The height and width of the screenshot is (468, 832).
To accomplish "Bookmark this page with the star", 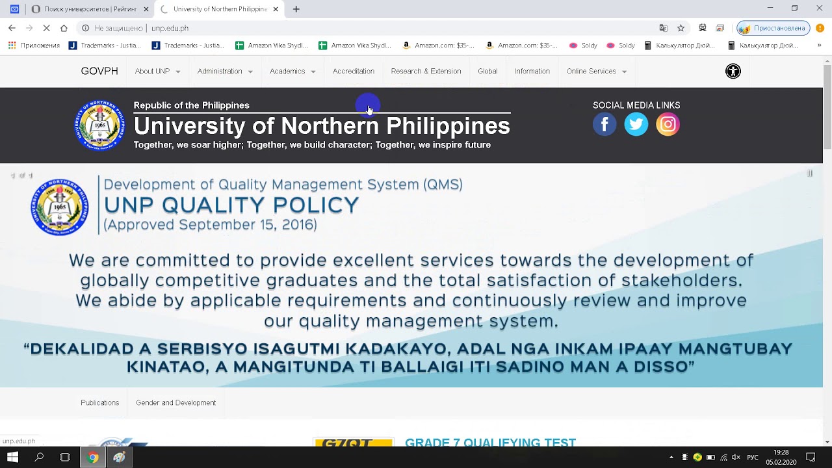I will point(681,28).
